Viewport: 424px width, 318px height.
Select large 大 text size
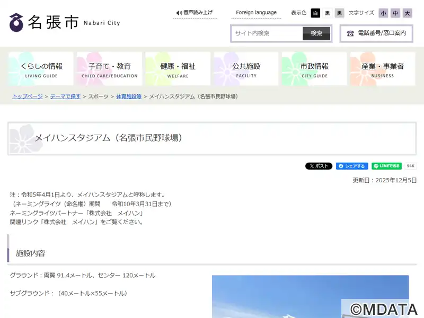(x=407, y=13)
